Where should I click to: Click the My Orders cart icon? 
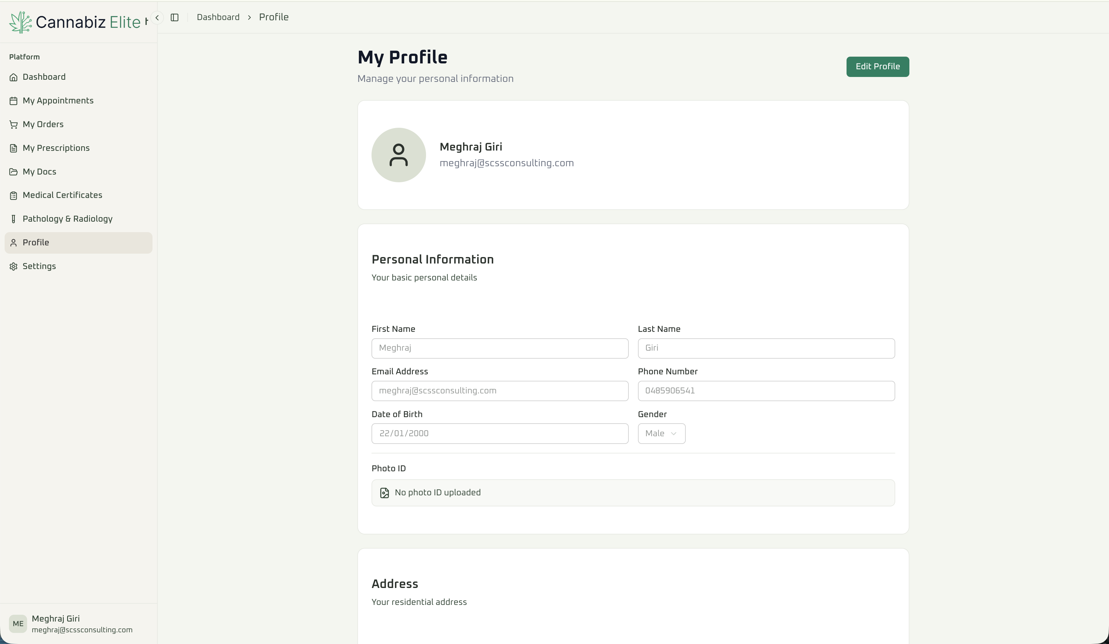14,124
